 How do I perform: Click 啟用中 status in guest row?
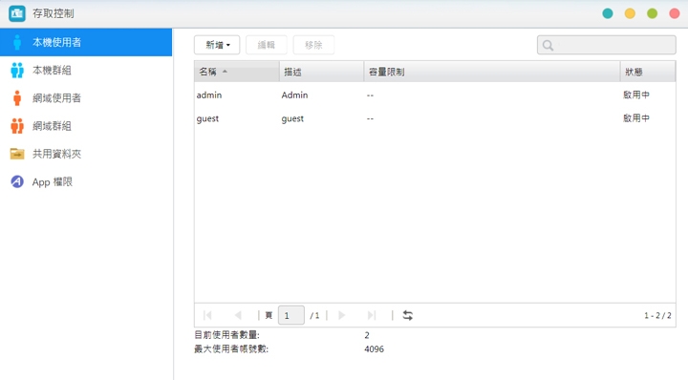[636, 118]
